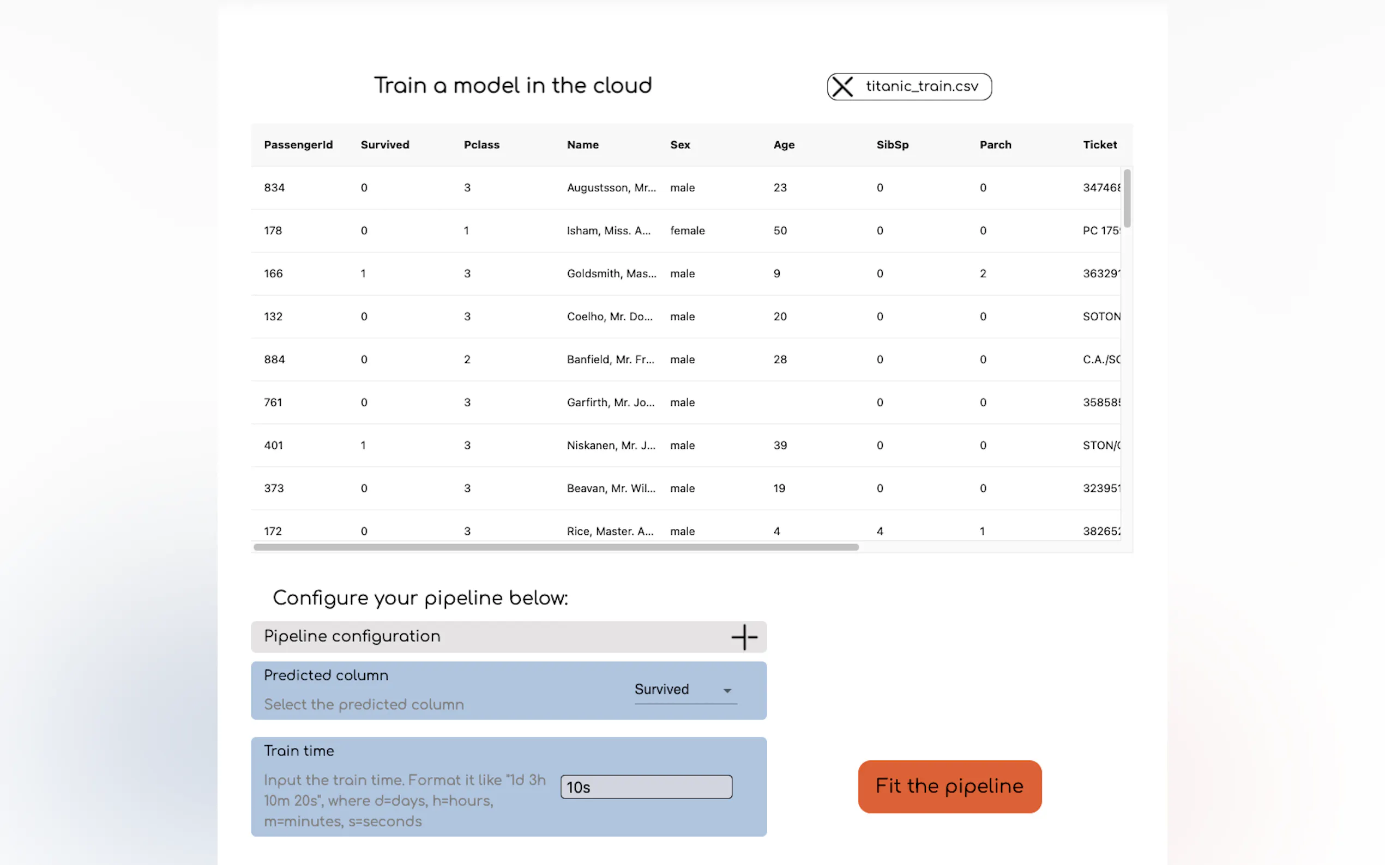Select the Isham, Miss. A... name cell
Screen dimensions: 1385x865
(x=608, y=230)
